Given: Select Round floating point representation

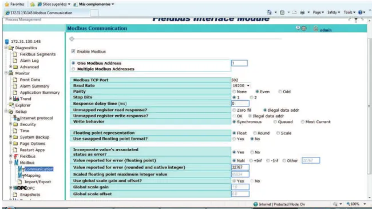Looking at the screenshot, I should (255, 133).
